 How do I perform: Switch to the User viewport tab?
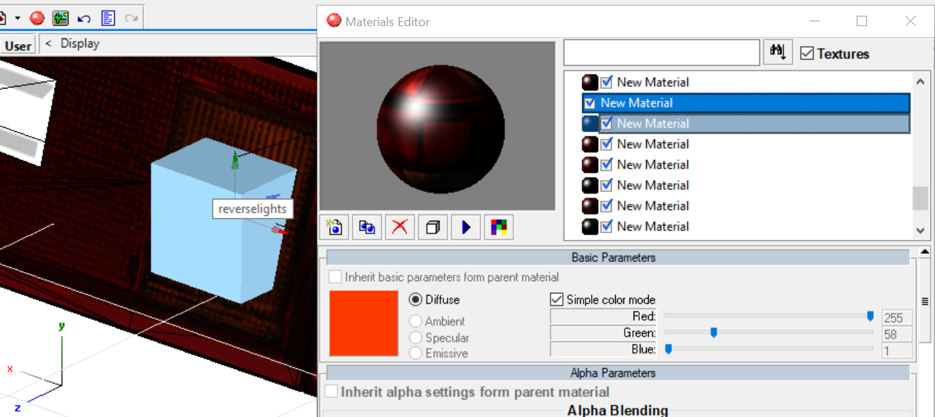[x=18, y=46]
